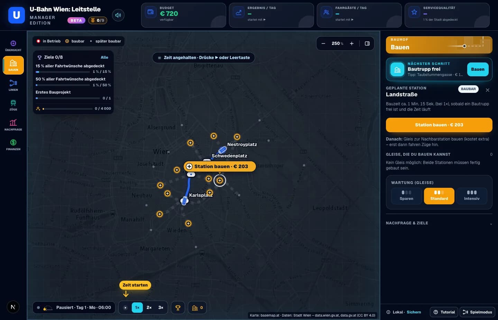This screenshot has height=320, width=498.
Task: Open the Ergebnis / Tag card
Action: tap(271, 15)
